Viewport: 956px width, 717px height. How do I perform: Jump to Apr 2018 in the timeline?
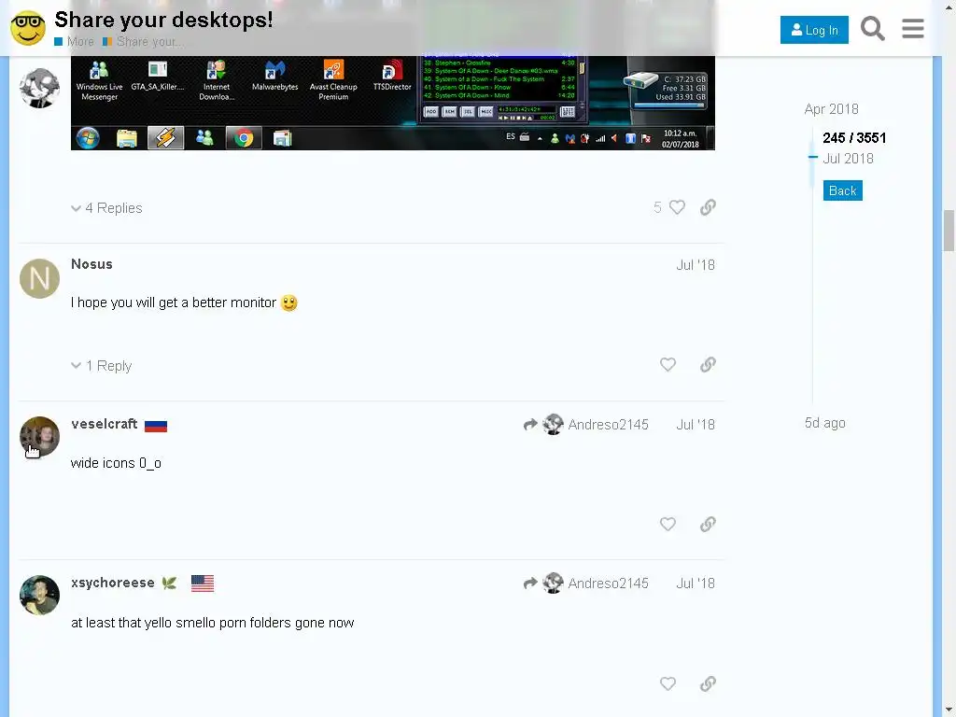[831, 109]
